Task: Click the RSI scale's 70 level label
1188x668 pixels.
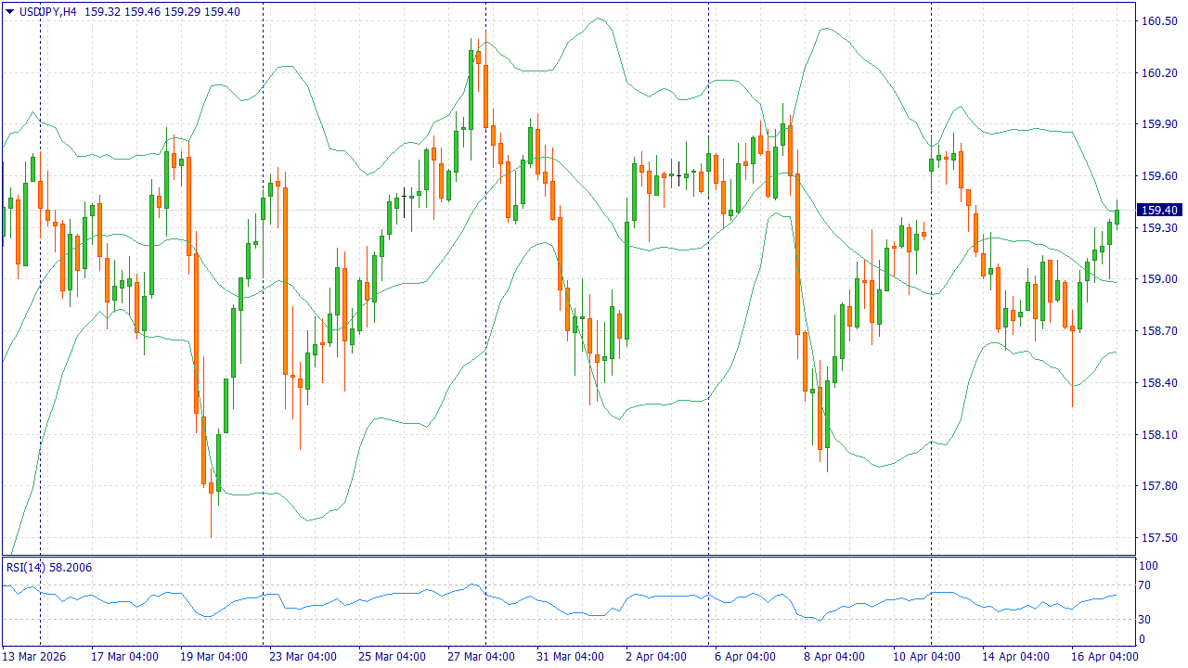Action: pos(1148,585)
